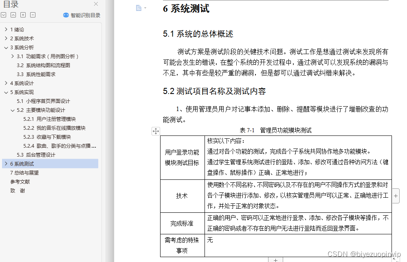Close the 目录 navigation pane
The width and height of the screenshot is (407, 262).
(x=96, y=4)
